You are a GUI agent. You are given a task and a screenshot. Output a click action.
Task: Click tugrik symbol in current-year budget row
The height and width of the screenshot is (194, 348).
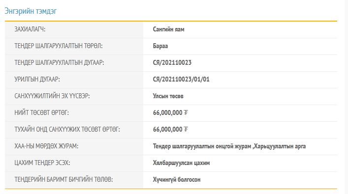tap(186, 129)
